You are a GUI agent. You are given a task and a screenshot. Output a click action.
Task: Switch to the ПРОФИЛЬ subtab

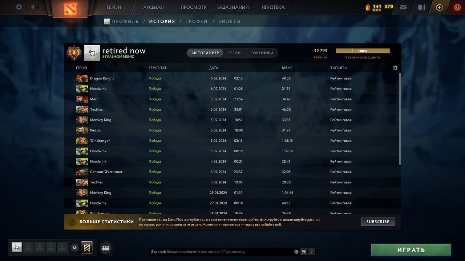(125, 21)
